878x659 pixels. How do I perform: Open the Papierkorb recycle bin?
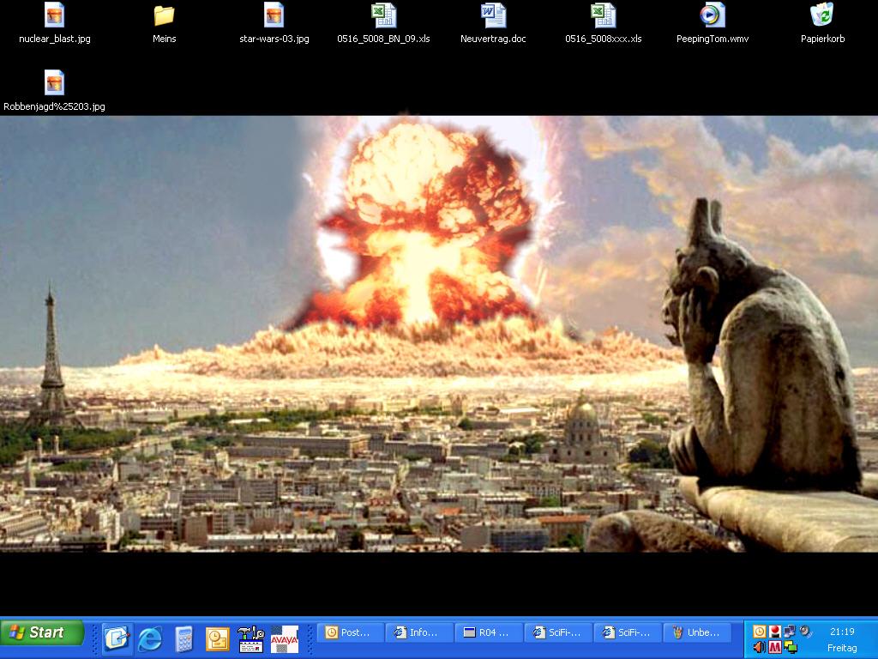(822, 15)
